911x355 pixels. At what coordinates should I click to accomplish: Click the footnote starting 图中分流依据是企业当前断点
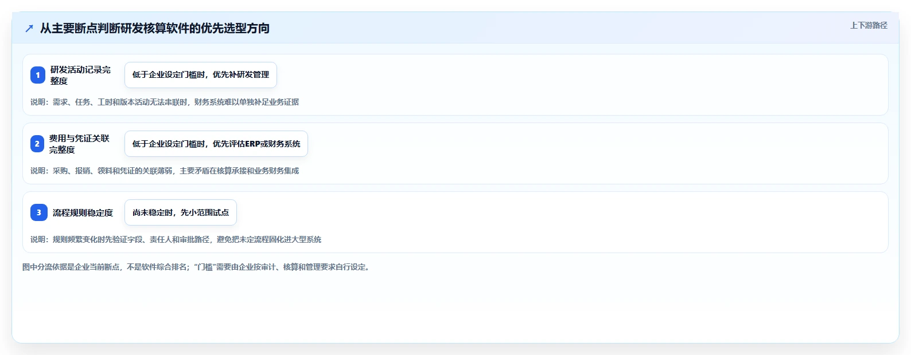click(x=197, y=267)
